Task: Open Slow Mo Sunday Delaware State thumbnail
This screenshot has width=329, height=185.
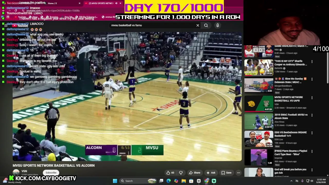Action: tap(259, 85)
